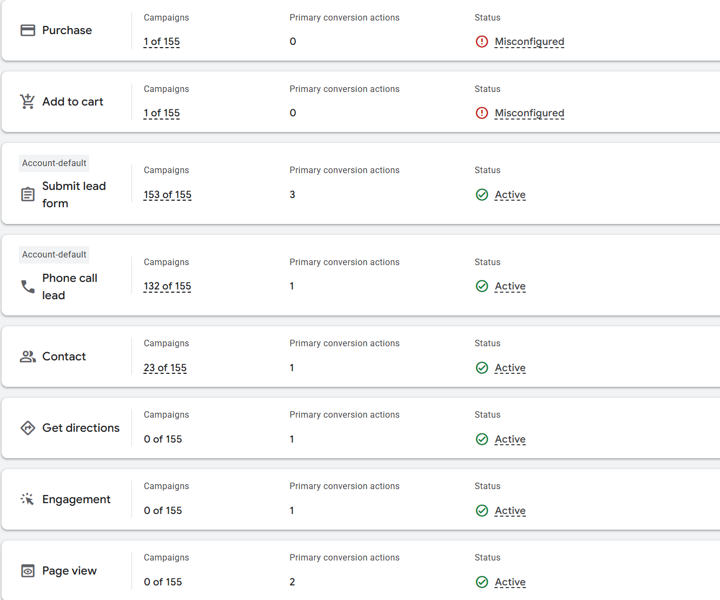Open the Misconfigured status for Purchase
Screen dimensions: 720x600
(529, 42)
